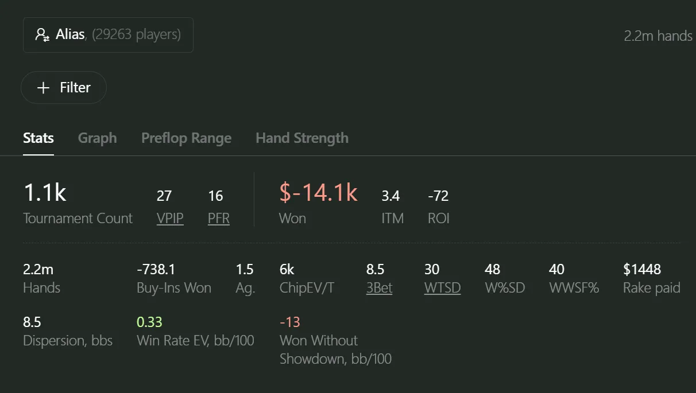The image size is (696, 393).
Task: Select the Stats tab
Action: coord(38,138)
